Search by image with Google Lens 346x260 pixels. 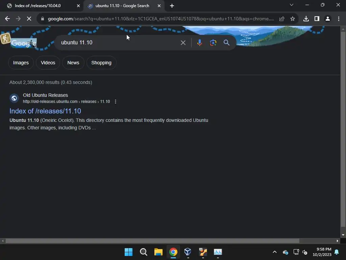[x=213, y=43]
